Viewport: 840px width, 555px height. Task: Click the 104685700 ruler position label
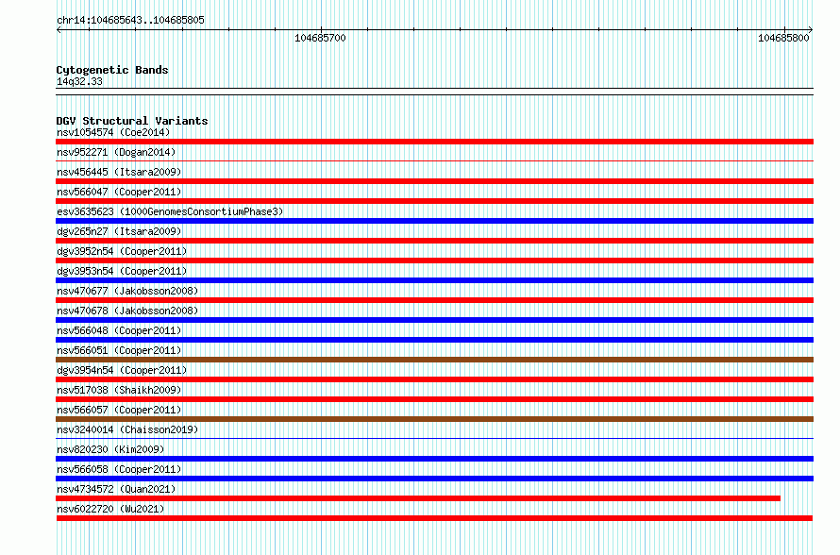coord(320,38)
